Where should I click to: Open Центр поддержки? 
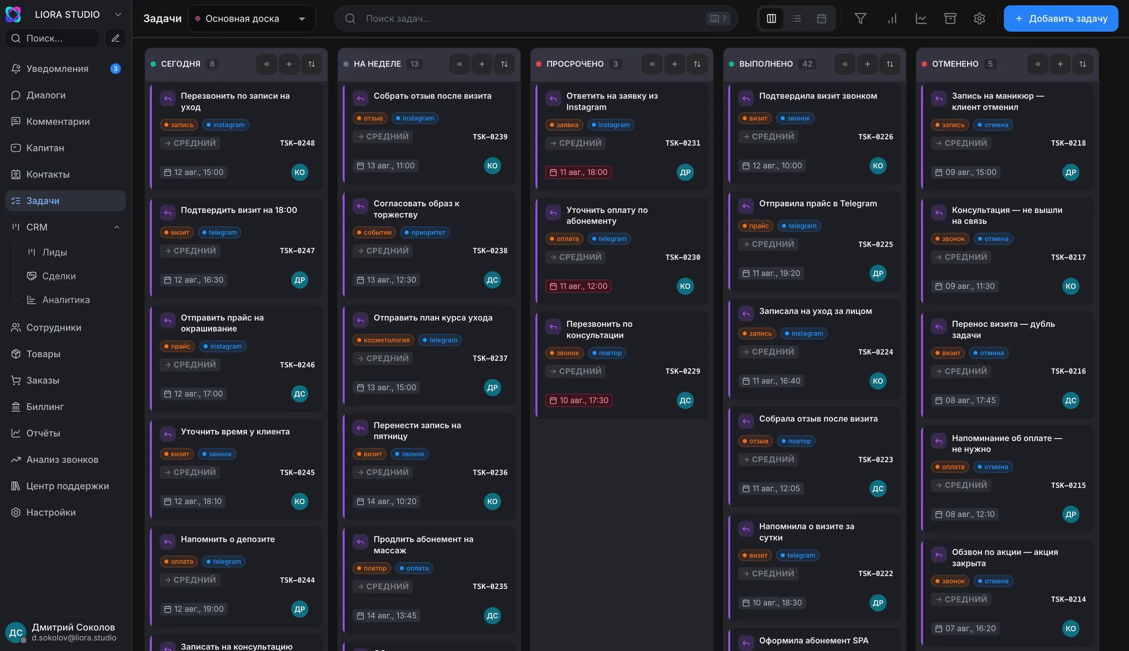point(66,486)
